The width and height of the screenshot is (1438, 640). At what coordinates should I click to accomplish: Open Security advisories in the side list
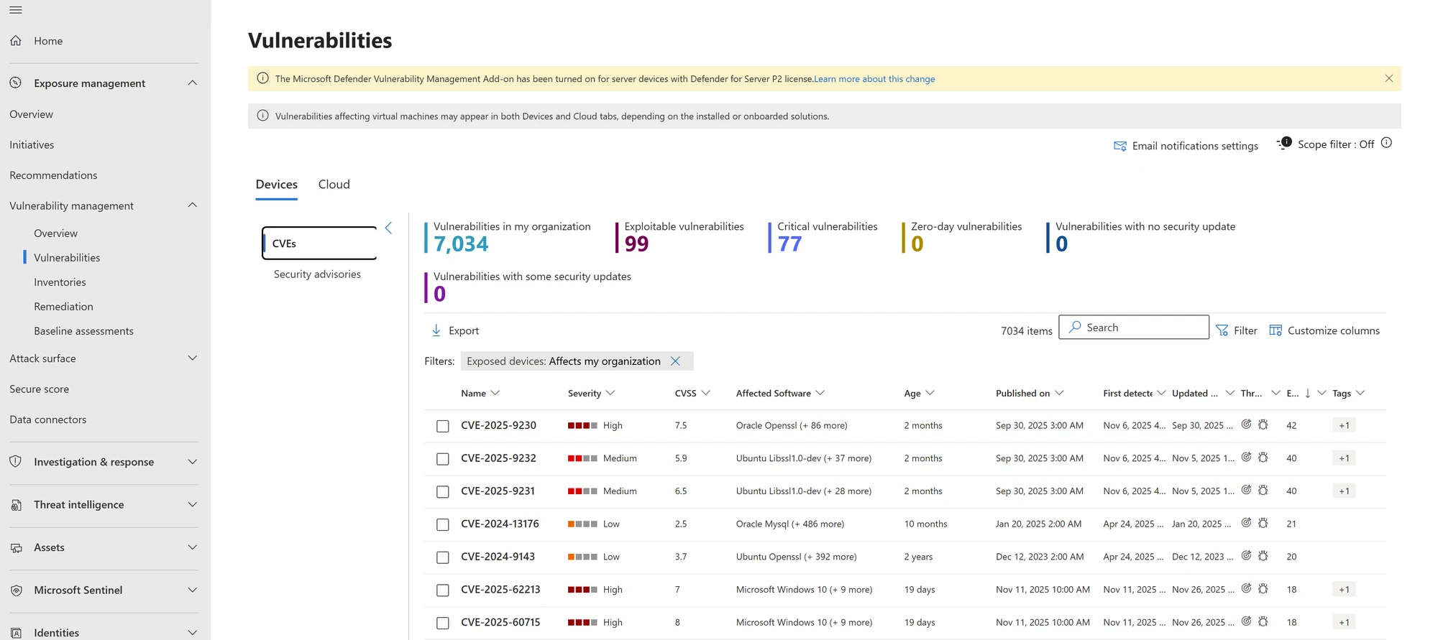317,274
